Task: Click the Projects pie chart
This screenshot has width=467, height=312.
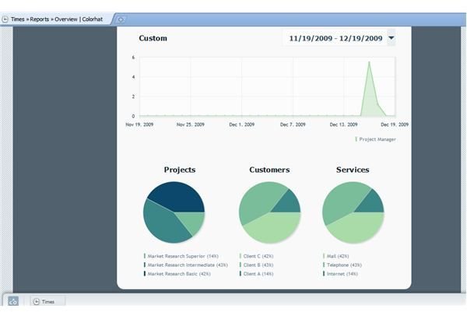Action: (x=174, y=212)
